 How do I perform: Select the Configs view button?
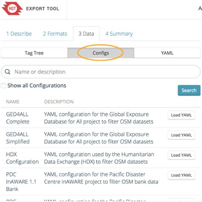[x=101, y=53]
